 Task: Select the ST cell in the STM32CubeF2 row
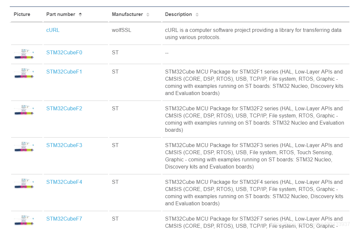tap(115, 109)
